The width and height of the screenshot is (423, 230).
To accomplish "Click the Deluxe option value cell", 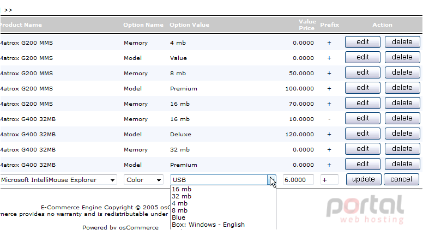I will pyautogui.click(x=180, y=134).
